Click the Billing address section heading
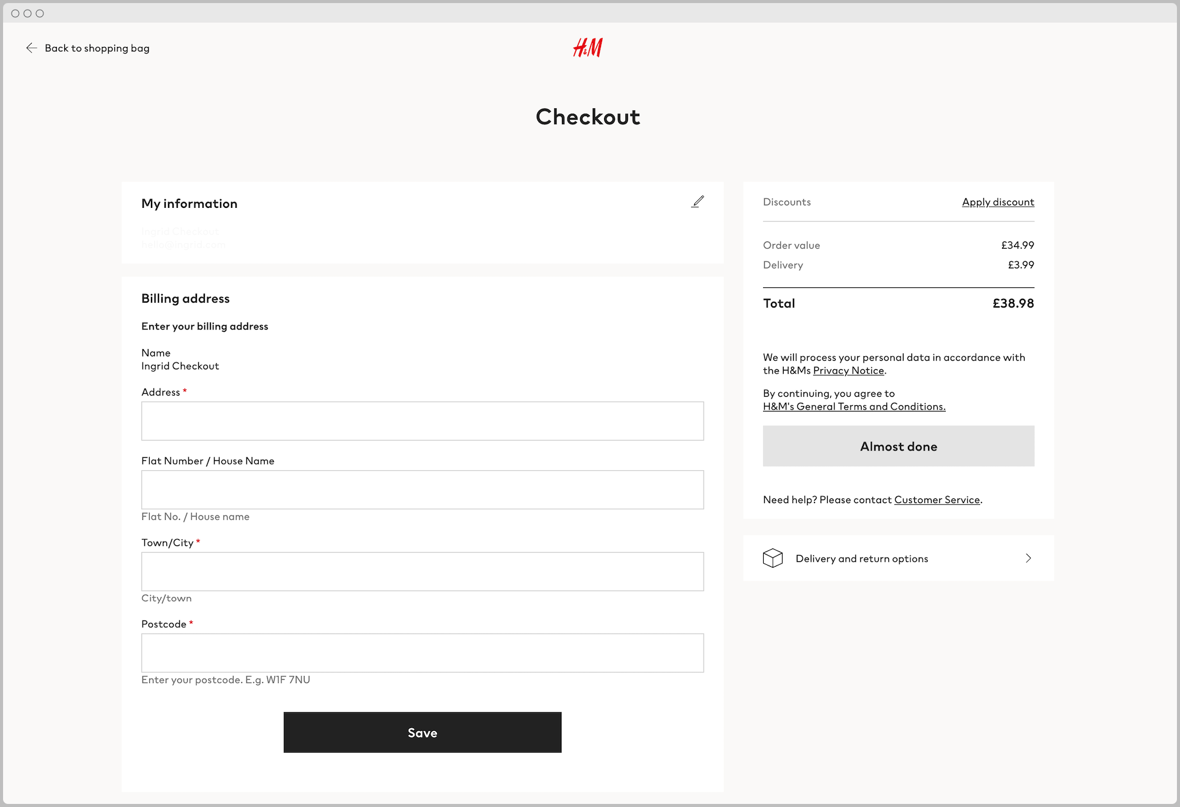The height and width of the screenshot is (807, 1180). [185, 298]
